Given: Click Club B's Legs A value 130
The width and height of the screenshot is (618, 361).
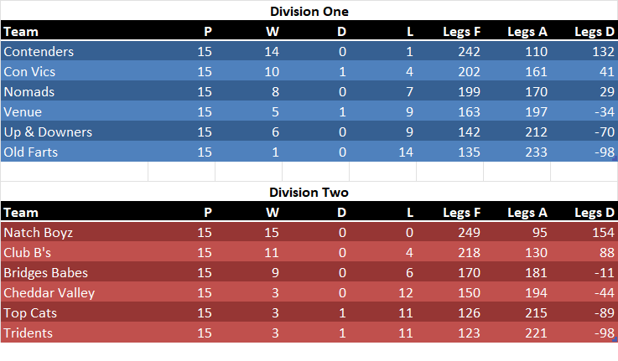Looking at the screenshot, I should pyautogui.click(x=535, y=252).
